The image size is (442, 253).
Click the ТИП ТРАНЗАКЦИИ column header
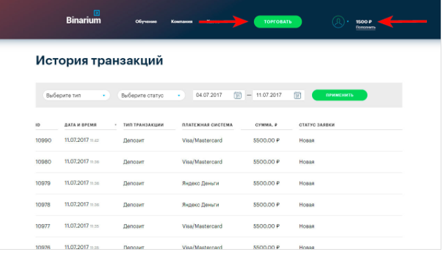pos(143,125)
